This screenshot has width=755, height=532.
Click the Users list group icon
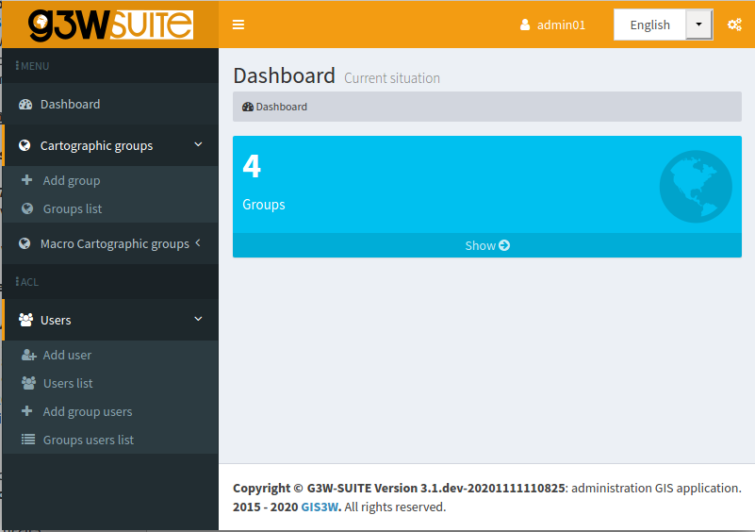point(28,383)
